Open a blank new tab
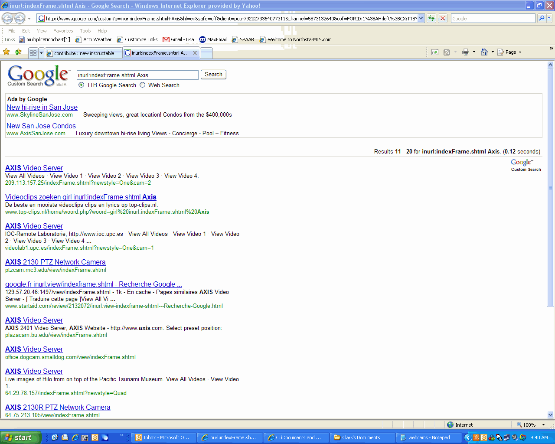This screenshot has width=555, height=444. click(206, 53)
